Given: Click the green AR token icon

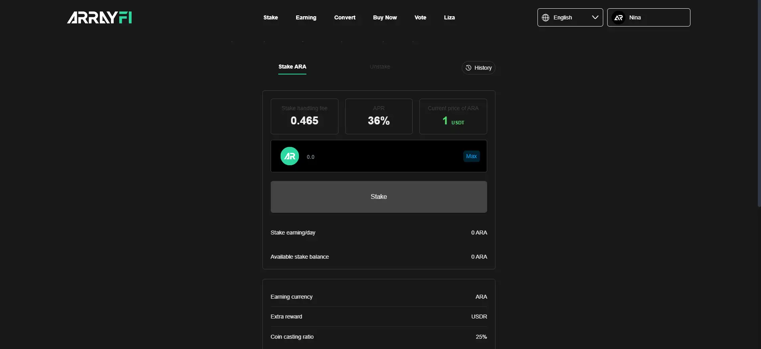Looking at the screenshot, I should click(x=290, y=156).
